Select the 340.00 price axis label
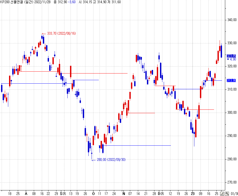Image resolution: width=238 pixels, height=196 pixels. (x=232, y=20)
